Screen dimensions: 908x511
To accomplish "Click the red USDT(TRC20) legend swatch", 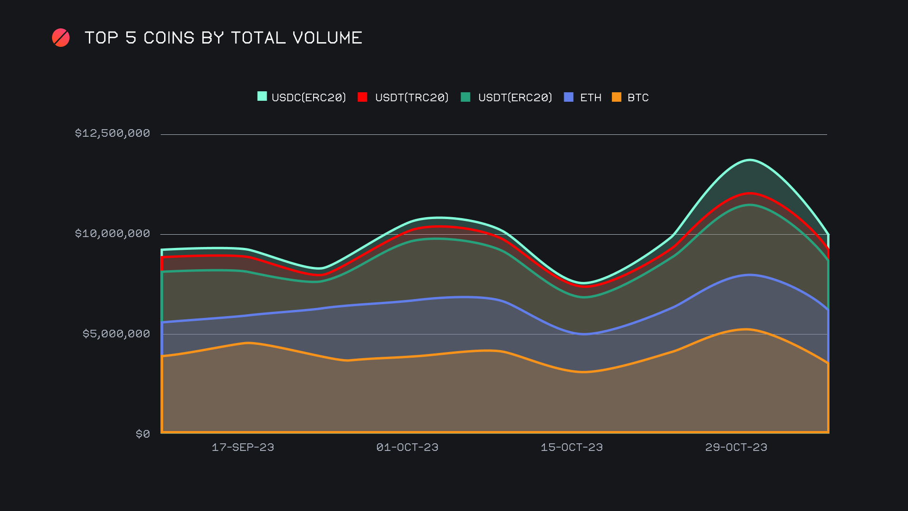I will click(363, 97).
